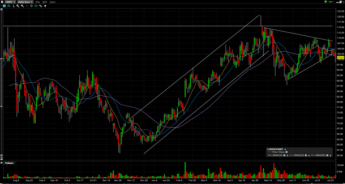The height and width of the screenshot is (184, 345).
Task: Click the SMA(50) legend label
Action: [x=320, y=155]
